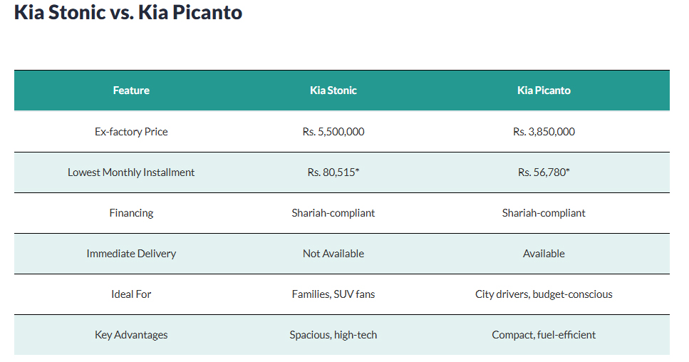689x362 pixels.
Task: Click the Families, SUV fans cell
Action: (x=333, y=294)
